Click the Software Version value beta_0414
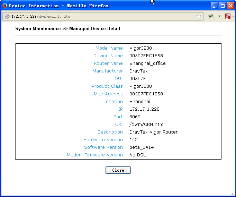This screenshot has width=236, height=197. click(142, 147)
